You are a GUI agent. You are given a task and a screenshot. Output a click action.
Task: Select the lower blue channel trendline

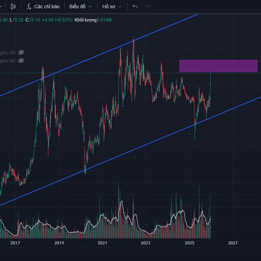tap(130, 151)
